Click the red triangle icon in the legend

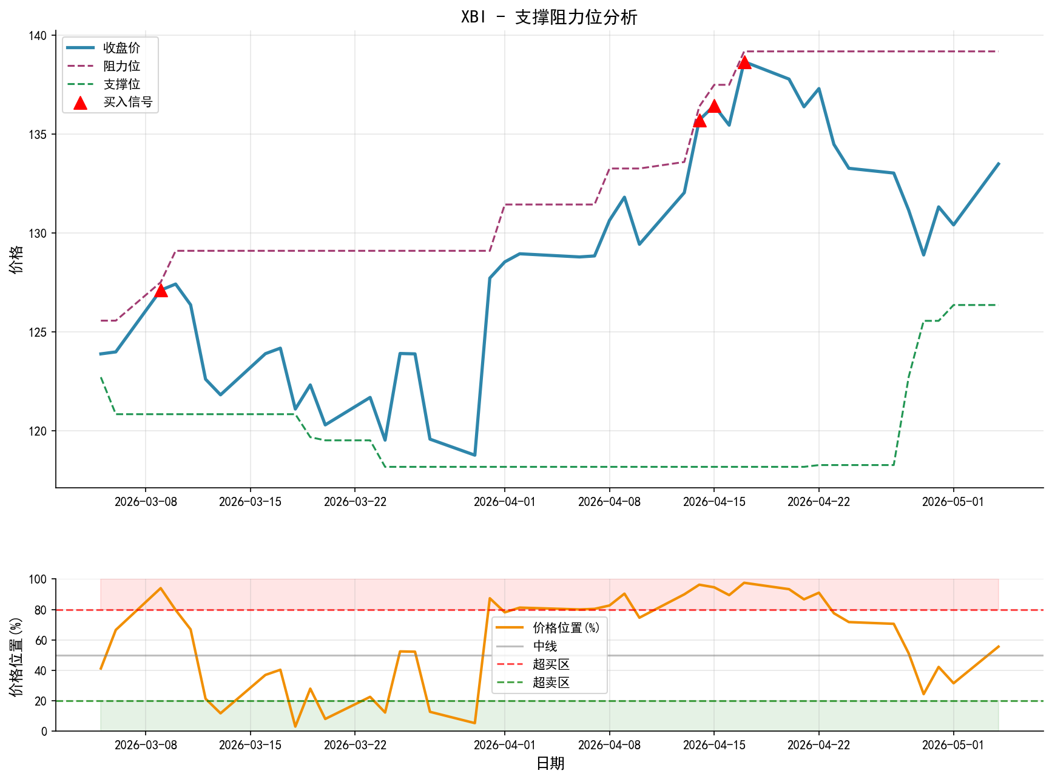(x=80, y=103)
